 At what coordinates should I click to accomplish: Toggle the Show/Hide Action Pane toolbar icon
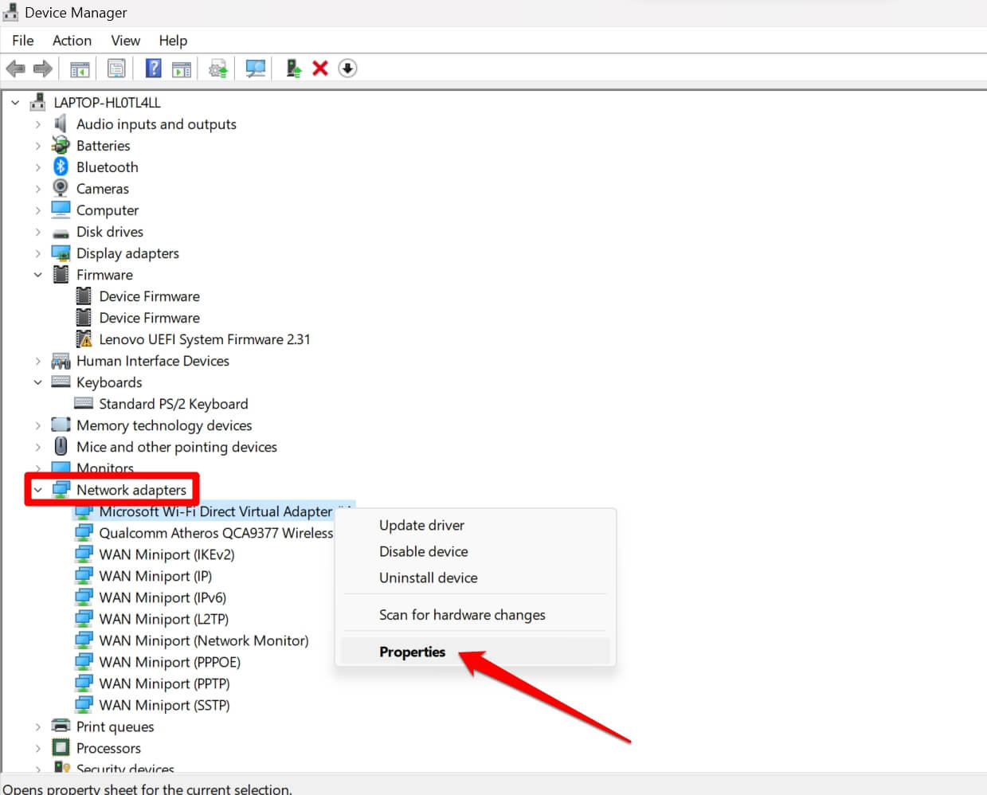tap(182, 69)
